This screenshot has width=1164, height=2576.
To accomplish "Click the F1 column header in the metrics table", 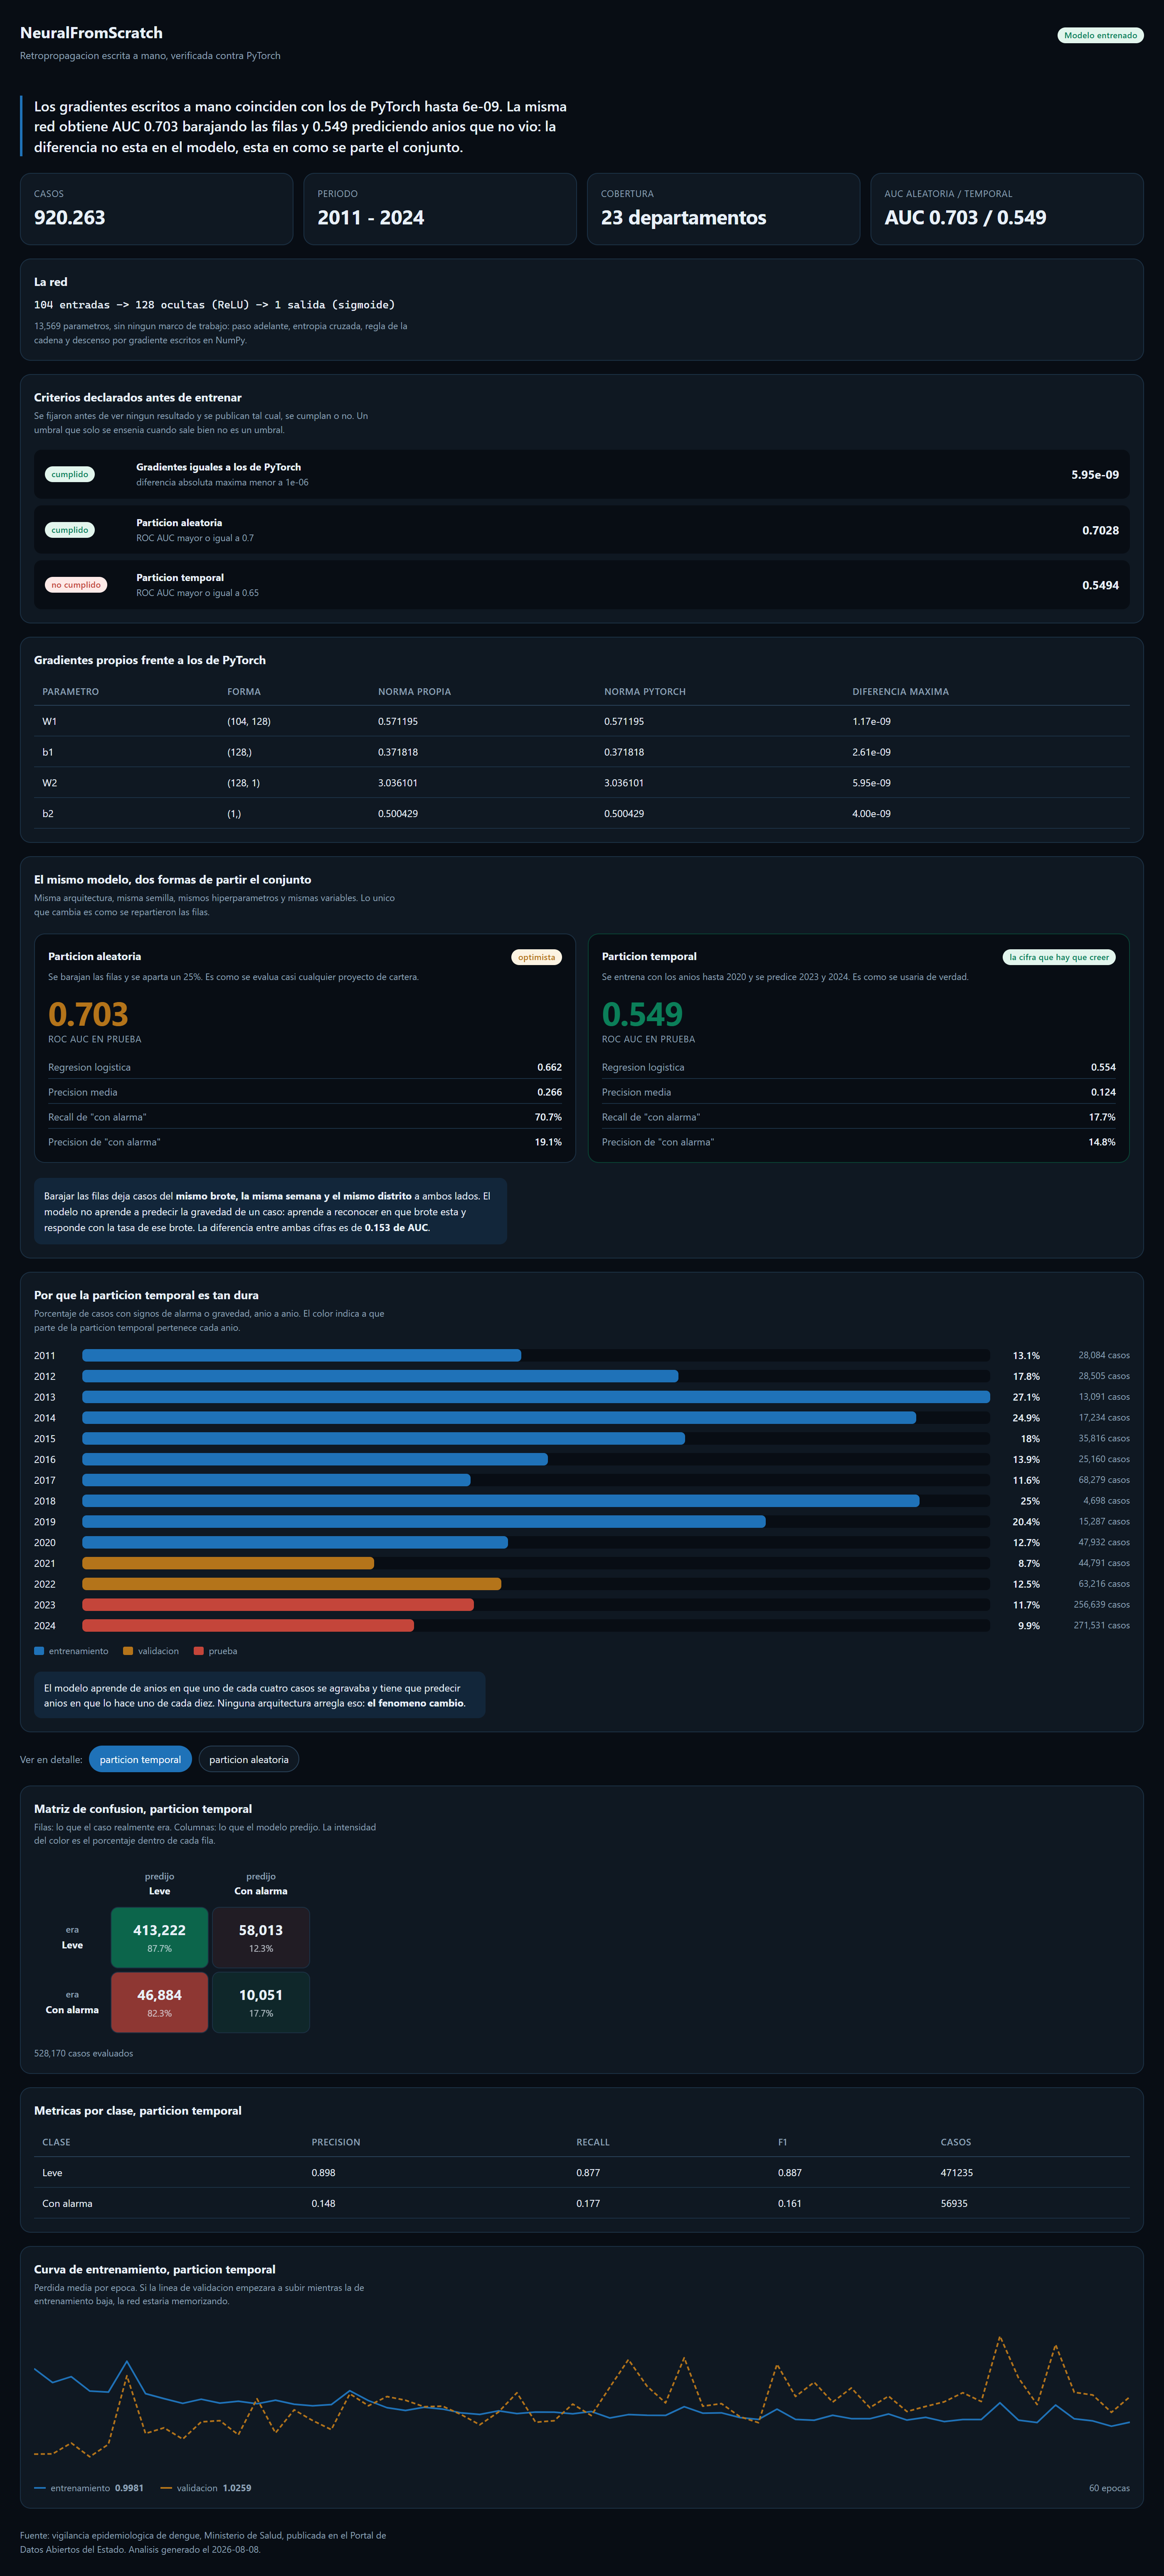I will pos(783,2142).
